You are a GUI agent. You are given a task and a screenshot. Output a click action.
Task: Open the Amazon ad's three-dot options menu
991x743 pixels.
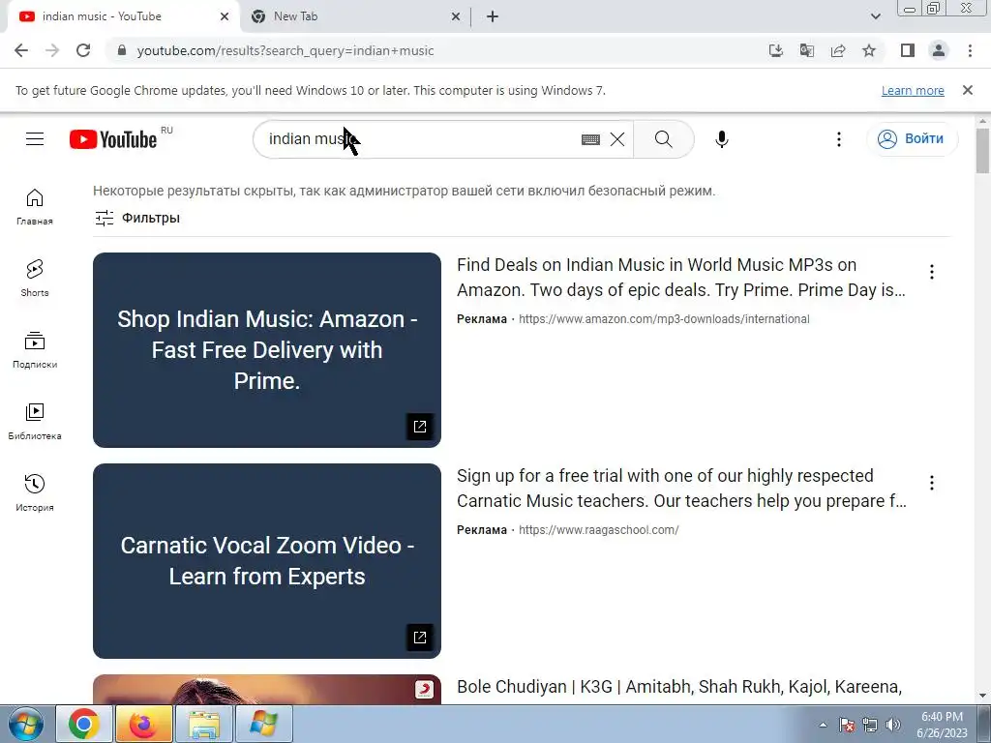pyautogui.click(x=932, y=272)
